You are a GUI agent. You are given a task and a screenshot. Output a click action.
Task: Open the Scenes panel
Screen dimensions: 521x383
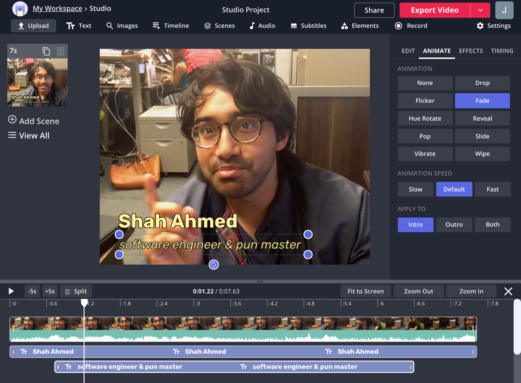click(x=219, y=26)
